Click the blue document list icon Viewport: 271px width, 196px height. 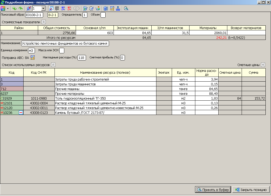click(63, 8)
